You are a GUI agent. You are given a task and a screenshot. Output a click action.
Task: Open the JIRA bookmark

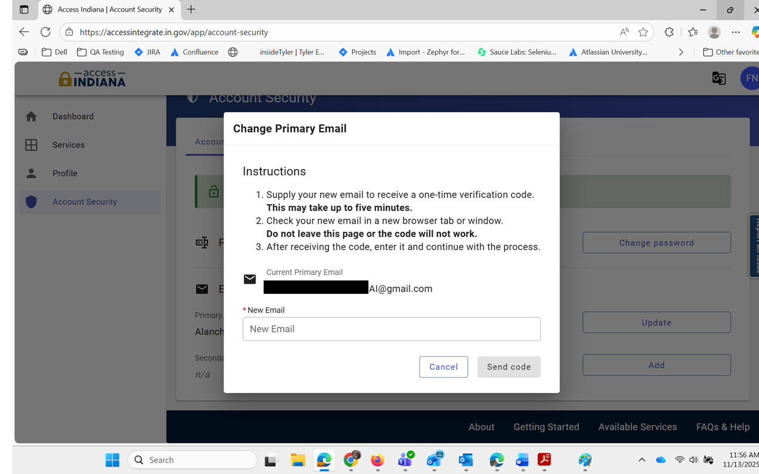click(147, 52)
